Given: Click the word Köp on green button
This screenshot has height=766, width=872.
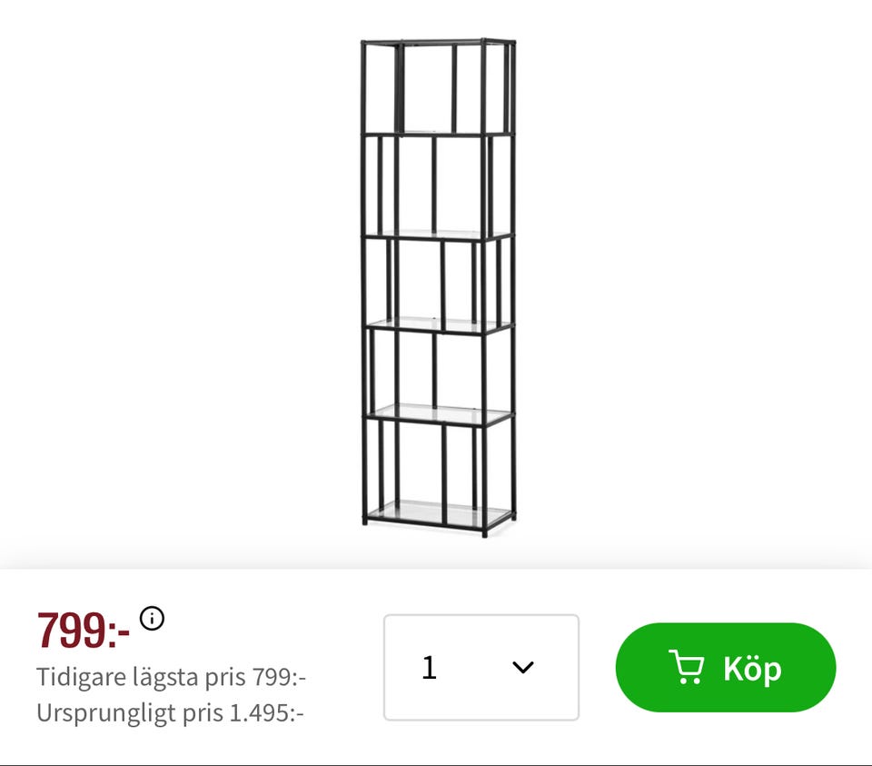Looking at the screenshot, I should [x=752, y=668].
